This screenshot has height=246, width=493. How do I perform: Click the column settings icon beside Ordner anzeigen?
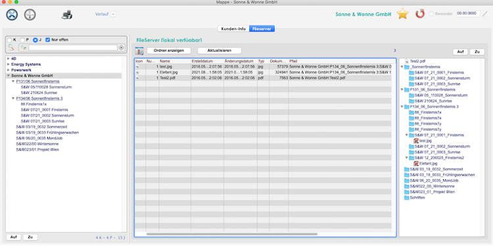pyautogui.click(x=139, y=51)
